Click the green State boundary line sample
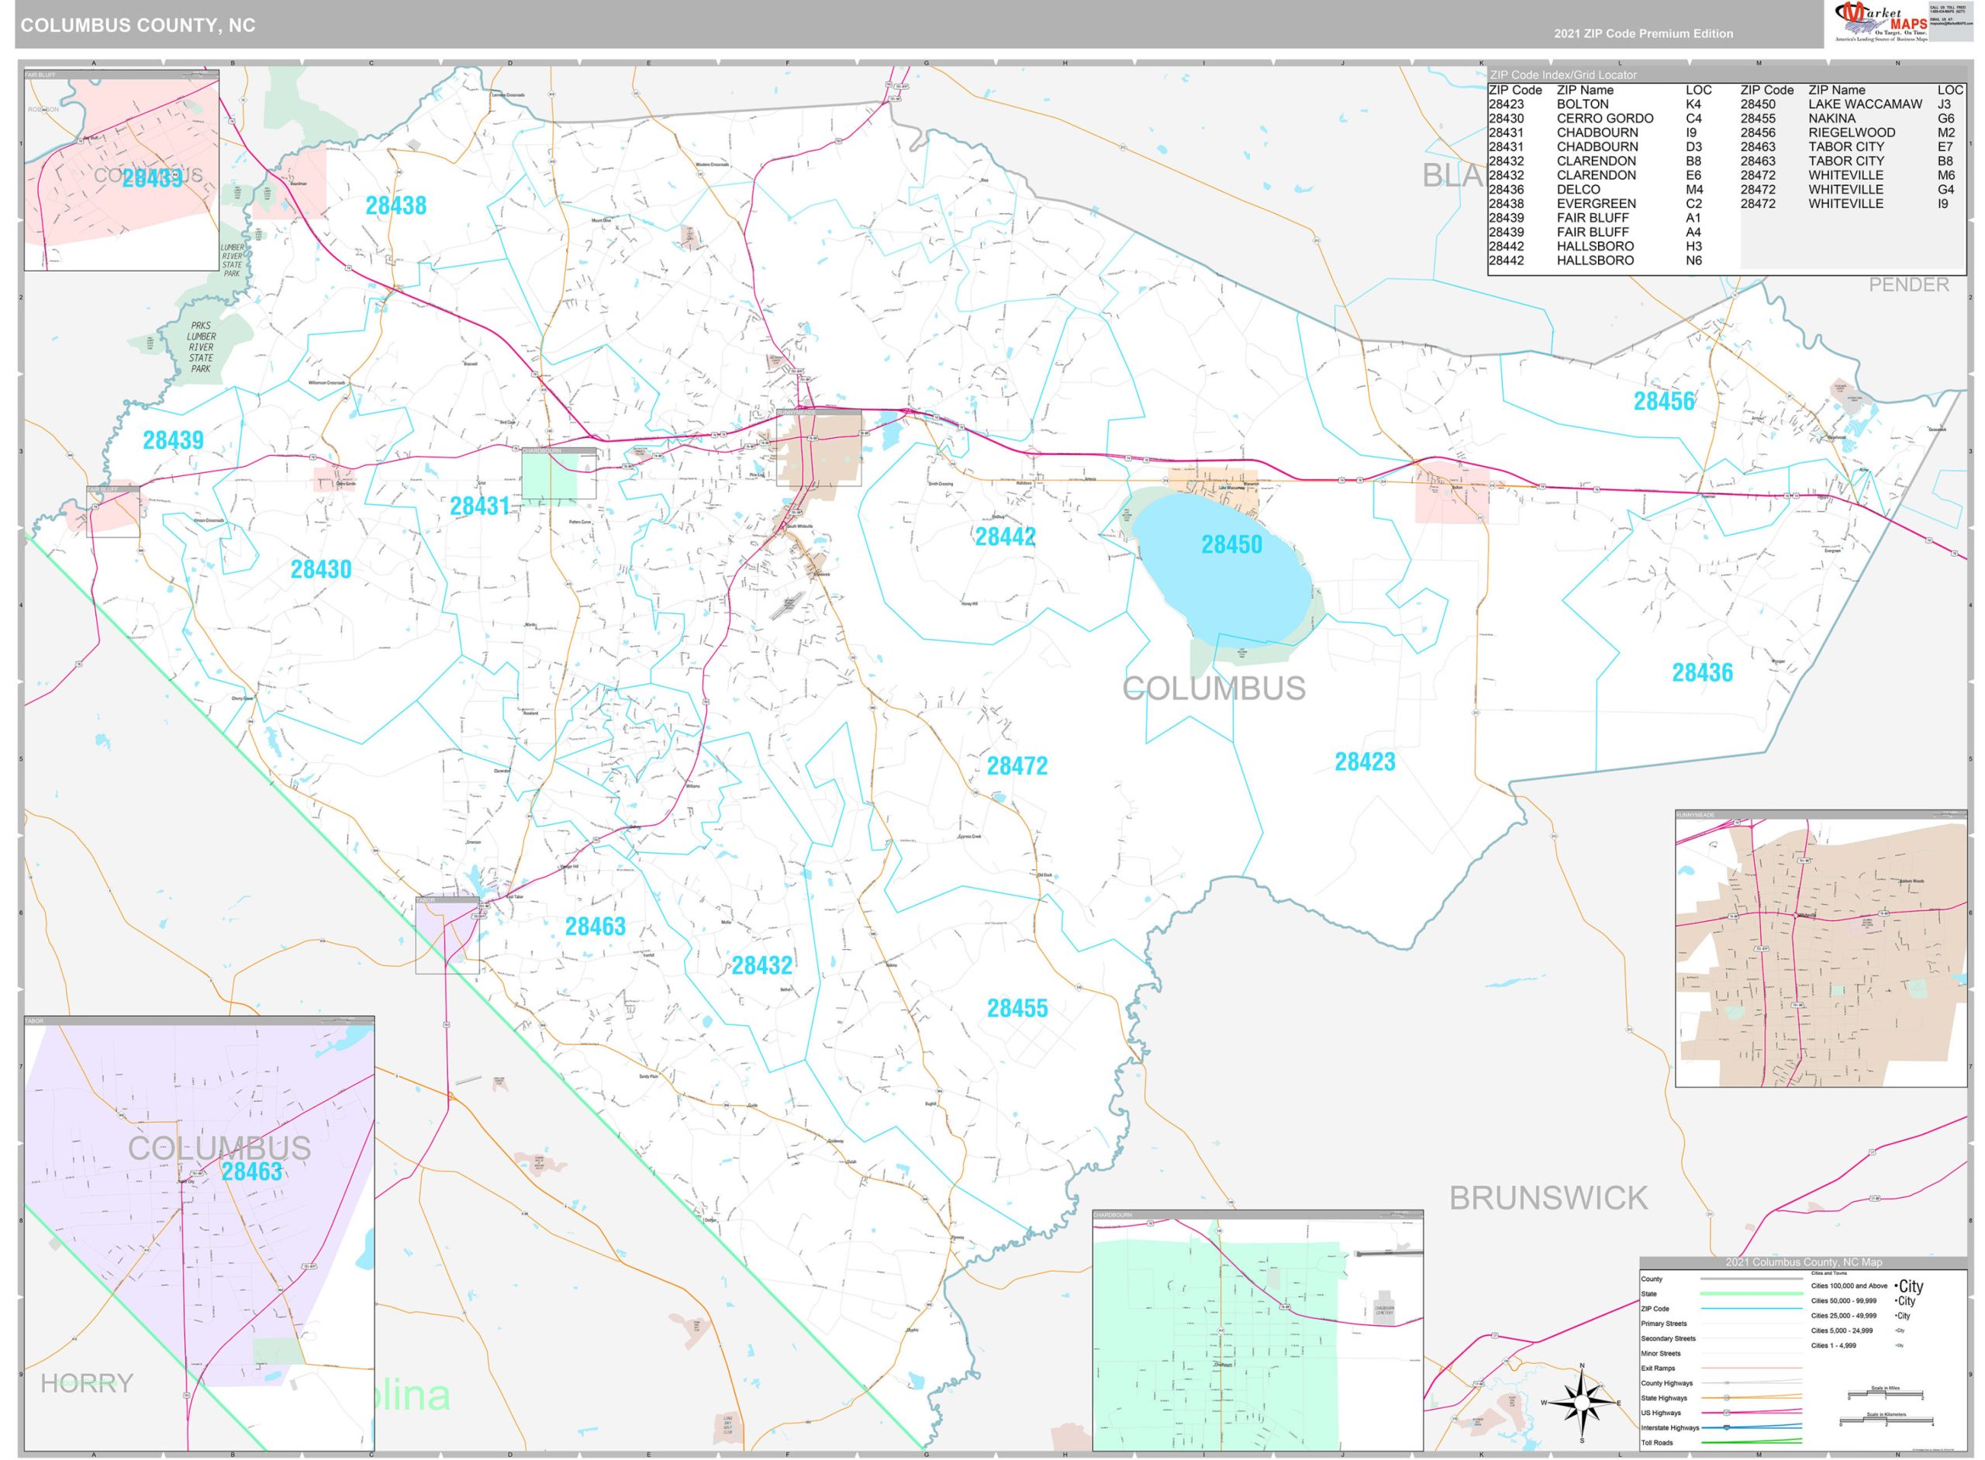 (x=1750, y=1294)
